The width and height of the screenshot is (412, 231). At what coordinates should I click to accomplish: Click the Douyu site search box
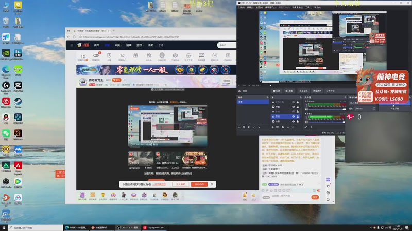(227, 45)
